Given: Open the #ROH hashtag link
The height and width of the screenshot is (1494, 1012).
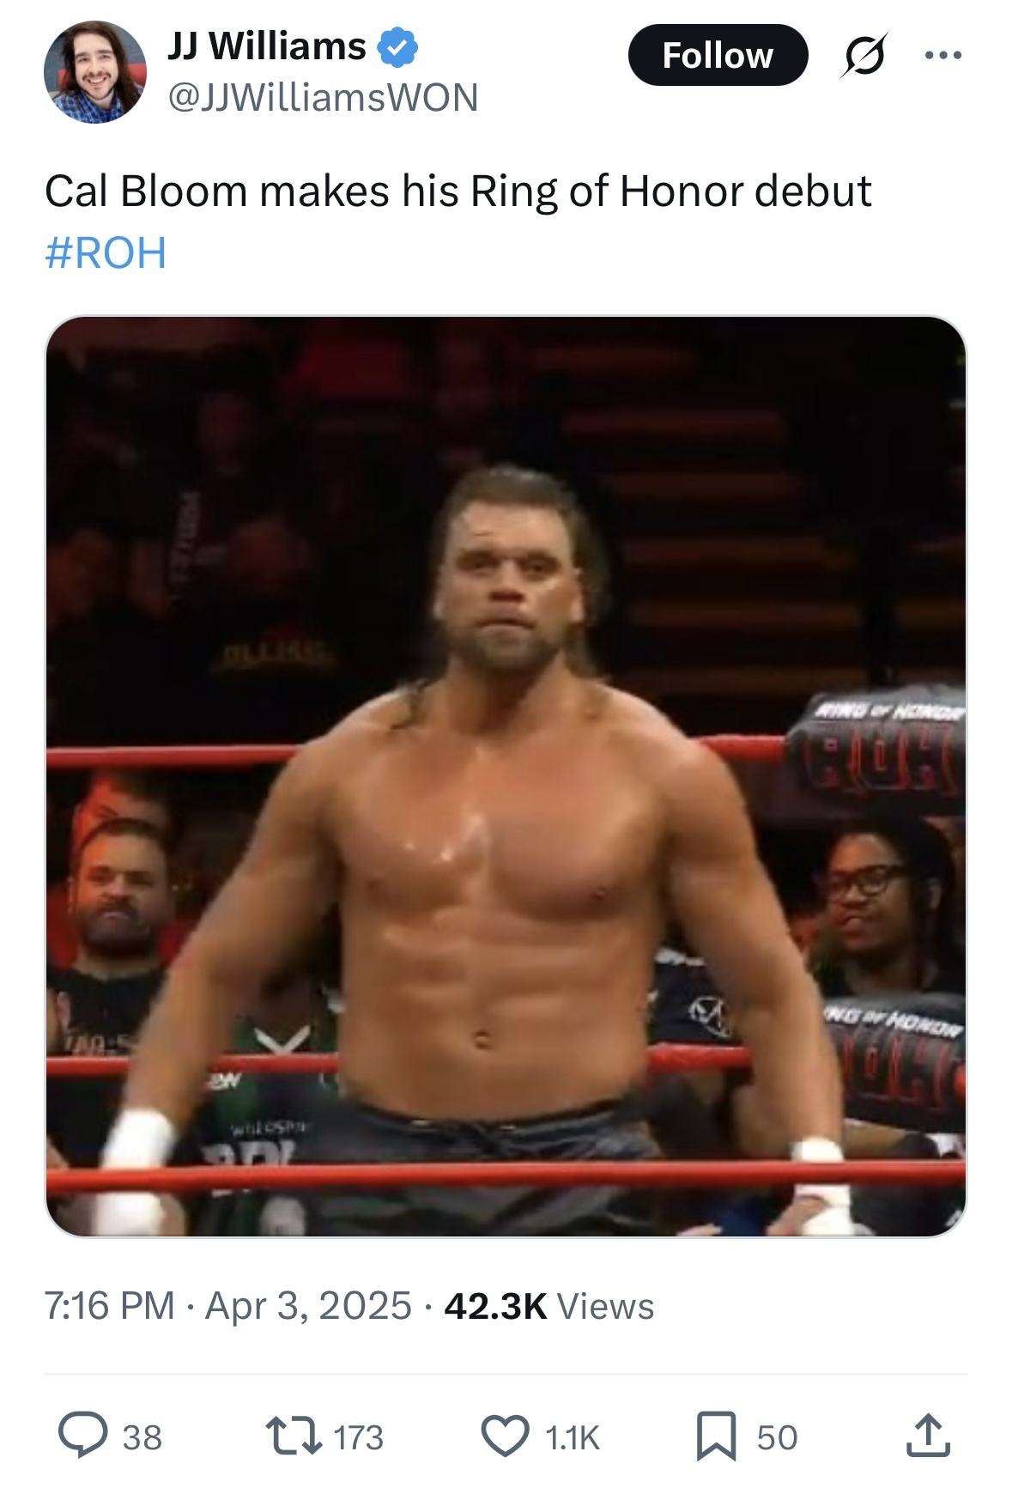Looking at the screenshot, I should [106, 253].
